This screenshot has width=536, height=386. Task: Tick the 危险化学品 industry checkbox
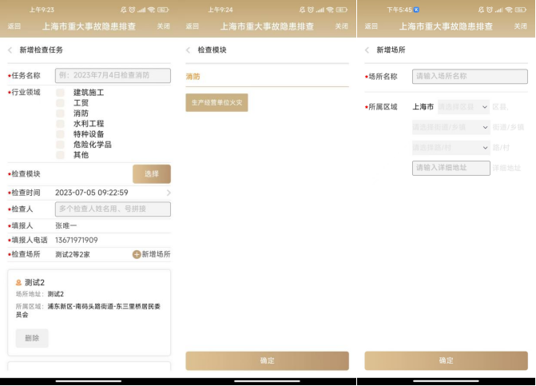click(x=60, y=145)
